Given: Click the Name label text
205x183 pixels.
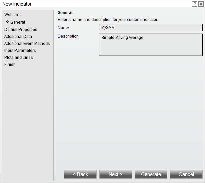Looking at the screenshot, I should click(x=63, y=28).
